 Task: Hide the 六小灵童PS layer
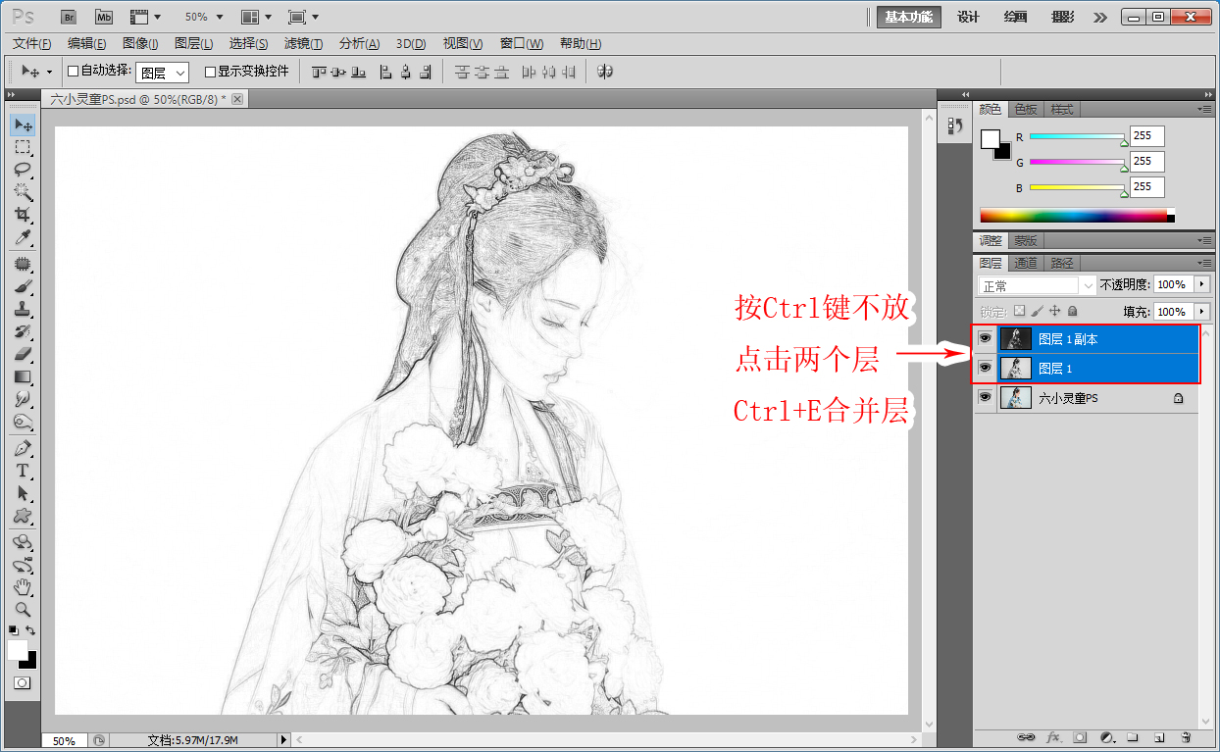click(x=986, y=398)
